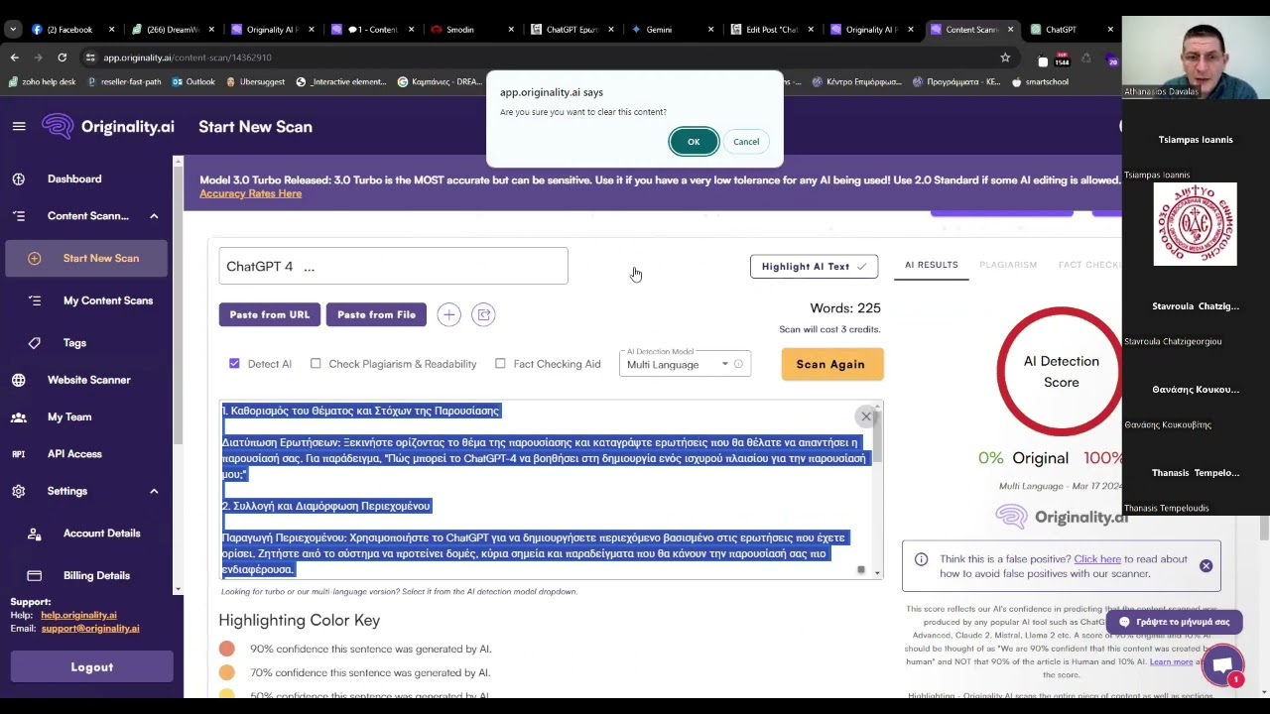
Task: Open the Outlook bookmark
Action: click(x=192, y=82)
